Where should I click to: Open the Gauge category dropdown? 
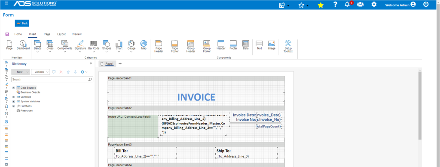point(131,46)
